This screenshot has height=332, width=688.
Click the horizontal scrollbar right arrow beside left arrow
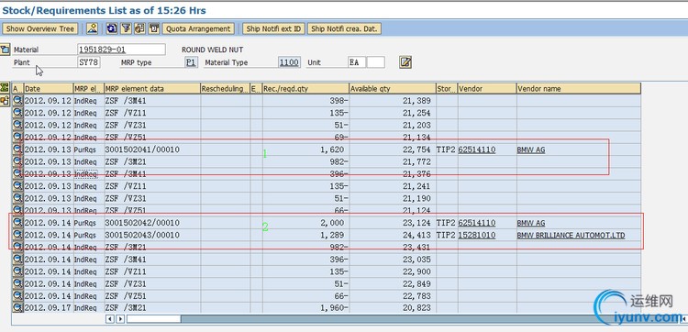(120, 319)
